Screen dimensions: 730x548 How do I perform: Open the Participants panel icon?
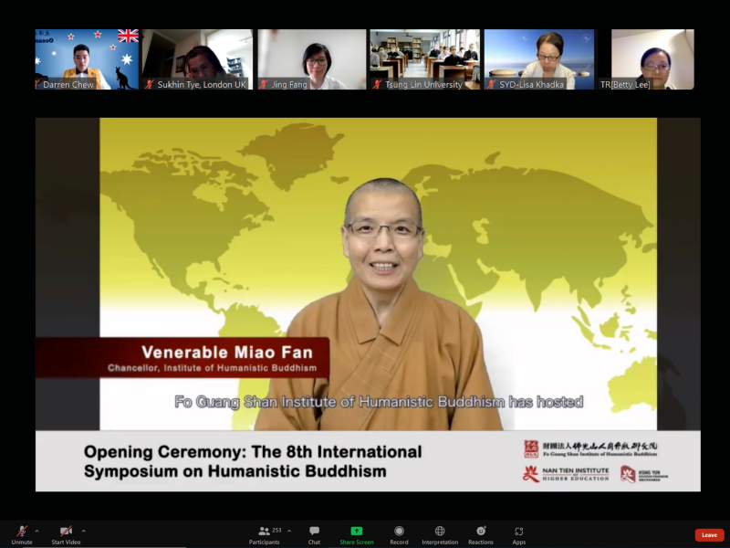coord(264,531)
